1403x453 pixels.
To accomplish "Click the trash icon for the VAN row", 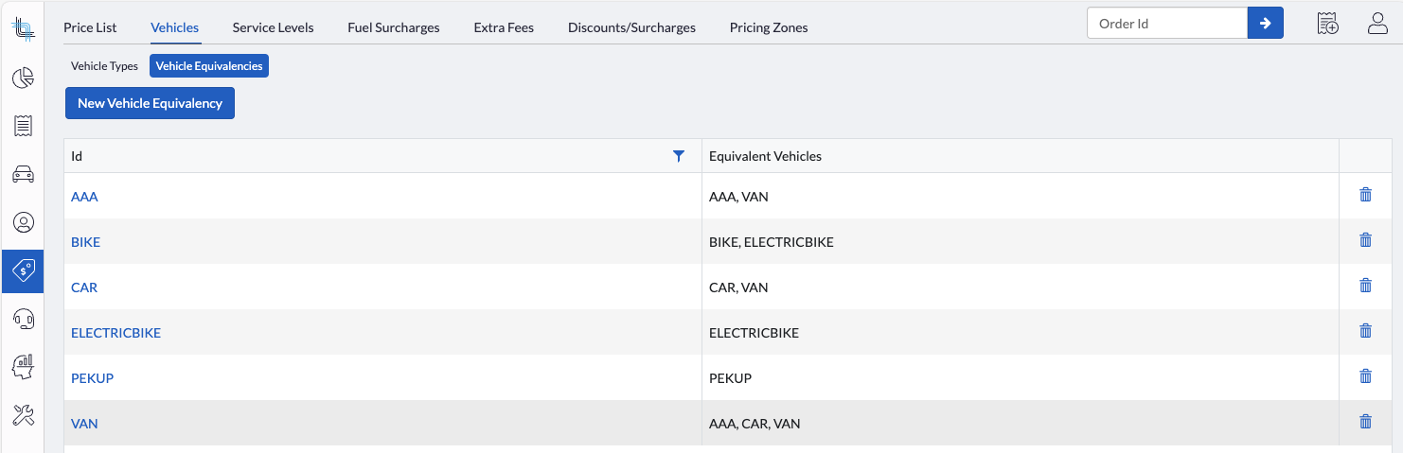I will (x=1365, y=422).
